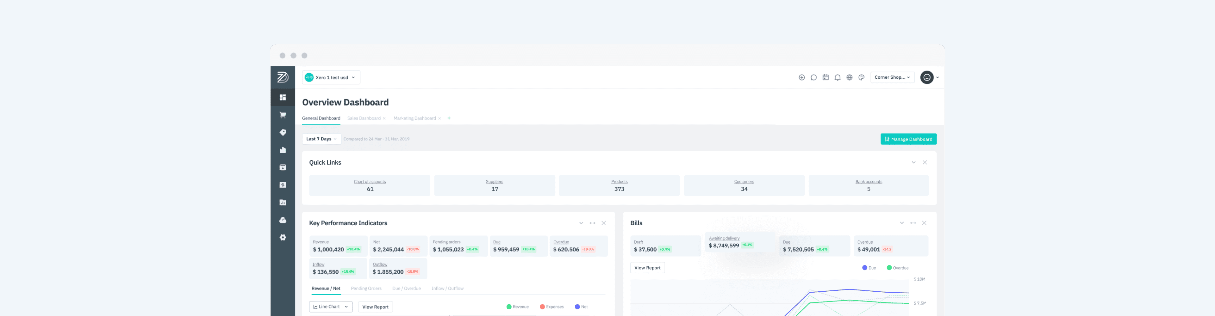Open the chat bubble icon in header
1215x316 pixels.
click(813, 77)
